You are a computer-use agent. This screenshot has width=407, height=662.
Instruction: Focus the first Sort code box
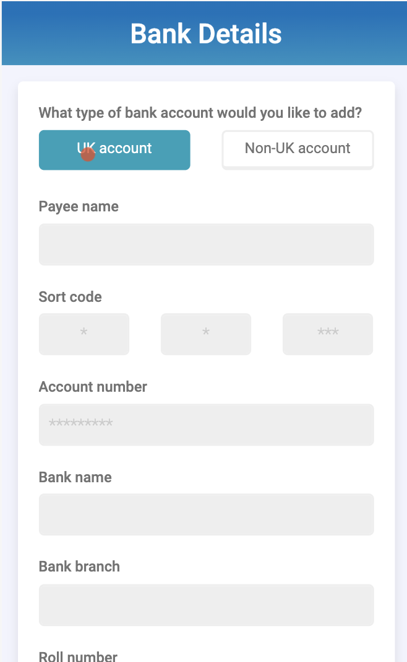[84, 334]
